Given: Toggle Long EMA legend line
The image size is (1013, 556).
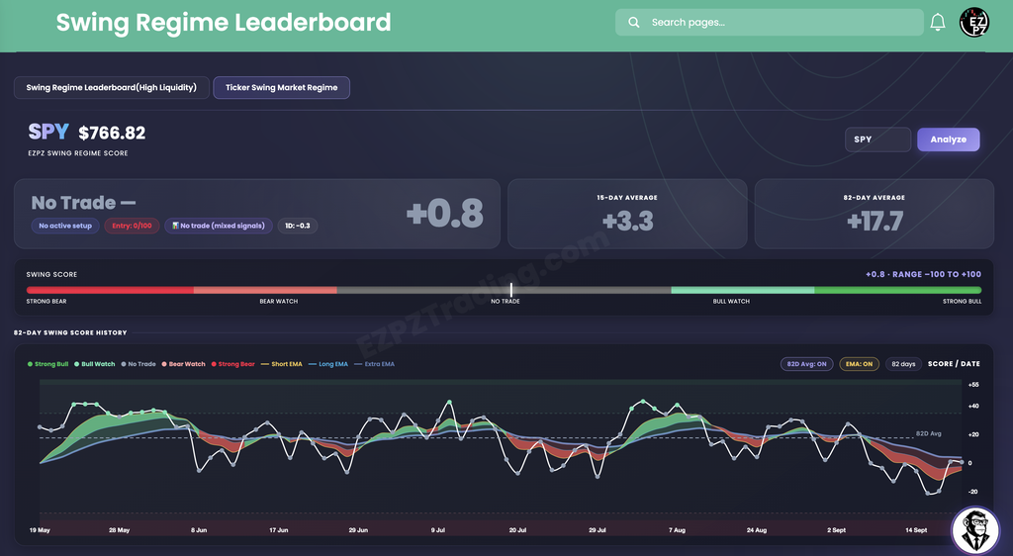Looking at the screenshot, I should click(328, 364).
